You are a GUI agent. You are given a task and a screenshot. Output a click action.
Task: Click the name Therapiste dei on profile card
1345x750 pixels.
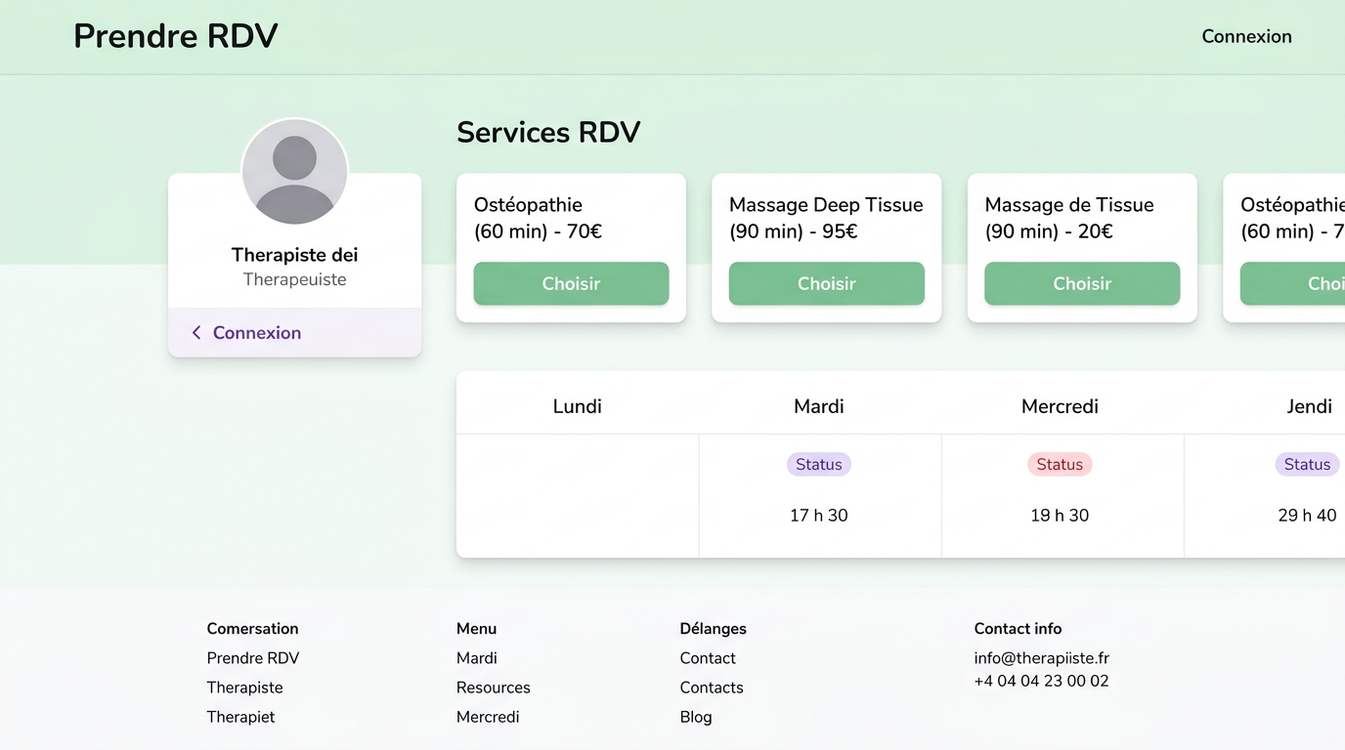[294, 255]
